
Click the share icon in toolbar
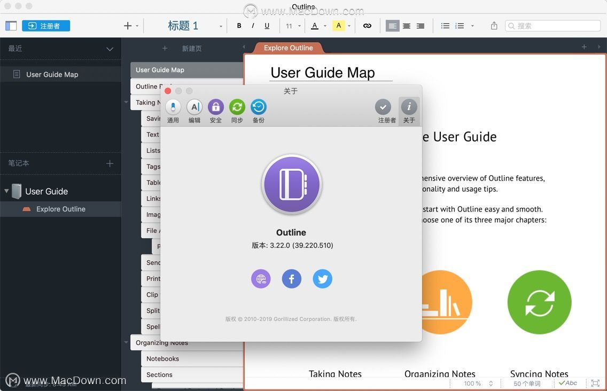(494, 26)
